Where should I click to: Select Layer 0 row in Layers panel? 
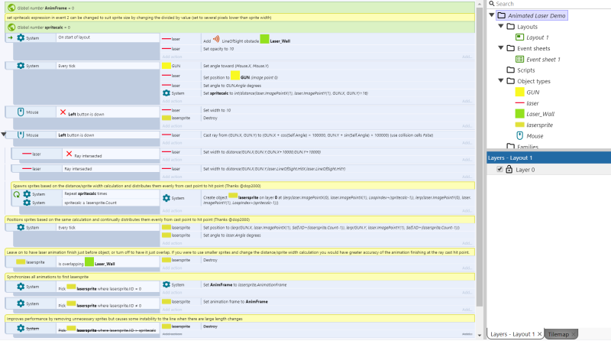548,169
